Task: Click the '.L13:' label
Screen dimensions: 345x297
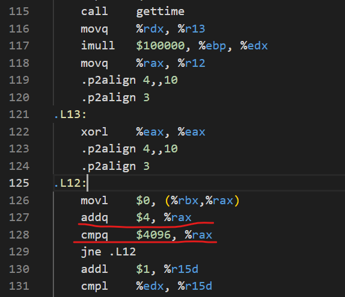Action: [x=70, y=114]
